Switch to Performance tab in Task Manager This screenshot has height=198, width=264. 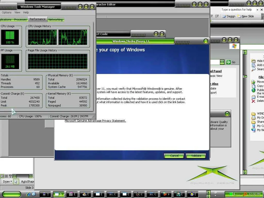(x=38, y=19)
